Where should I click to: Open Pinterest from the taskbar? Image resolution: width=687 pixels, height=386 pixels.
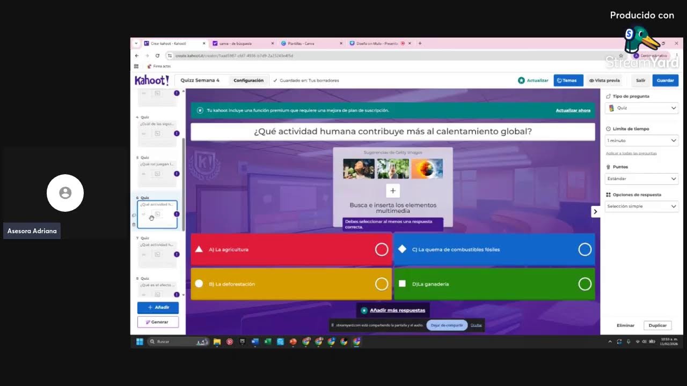click(x=230, y=342)
